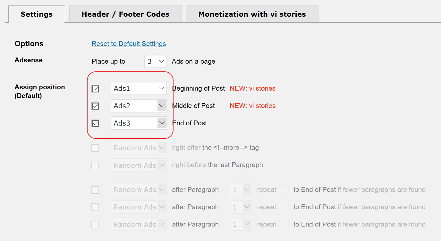
Task: Open Random Ads dropdown for last Paragraph
Action: 139,165
